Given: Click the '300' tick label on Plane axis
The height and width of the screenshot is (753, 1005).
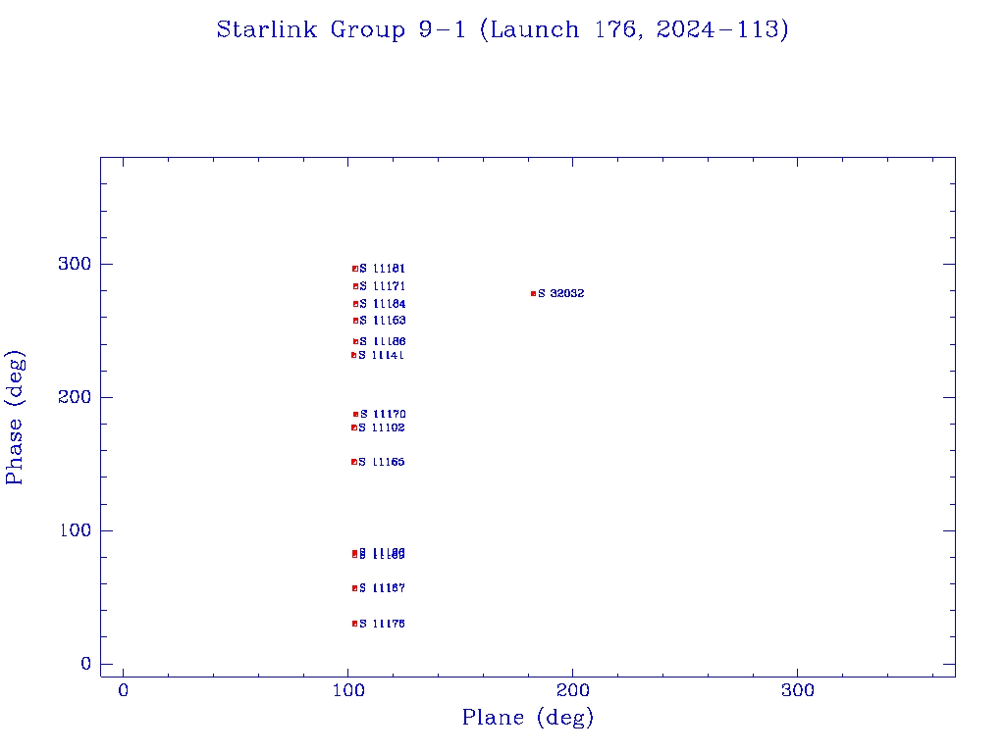Looking at the screenshot, I should pyautogui.click(x=797, y=691).
